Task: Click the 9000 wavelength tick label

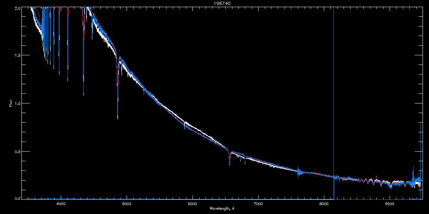Action: [390, 204]
